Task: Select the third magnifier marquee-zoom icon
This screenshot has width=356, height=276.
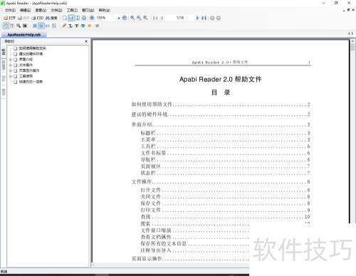Action: click(x=145, y=18)
